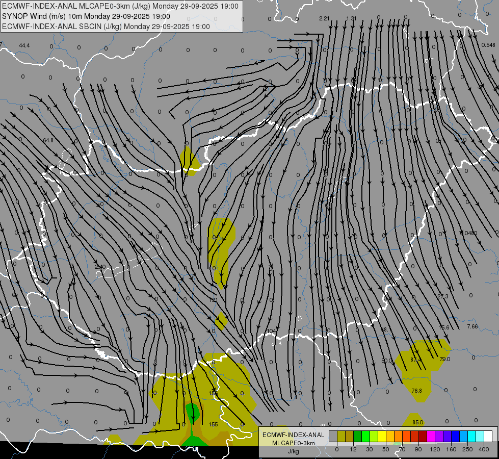The height and width of the screenshot is (459, 499).
Task: Click the map value 0.548
Action: pos(488,45)
